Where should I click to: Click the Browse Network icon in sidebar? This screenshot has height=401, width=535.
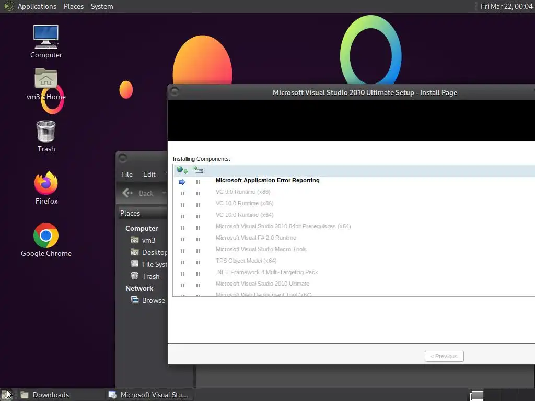[135, 300]
